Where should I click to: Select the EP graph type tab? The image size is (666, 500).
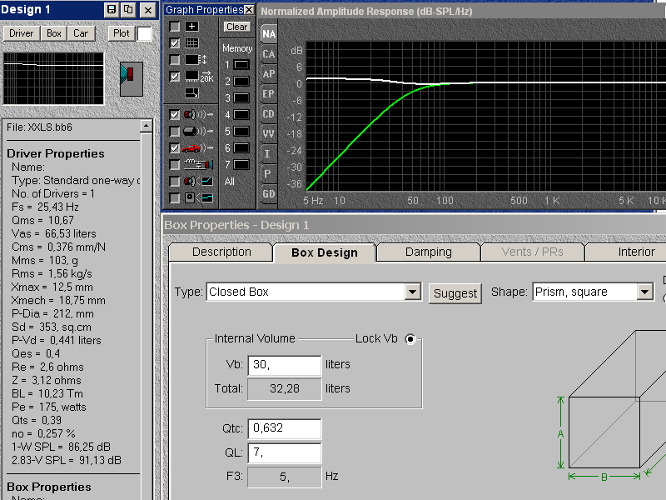[268, 94]
